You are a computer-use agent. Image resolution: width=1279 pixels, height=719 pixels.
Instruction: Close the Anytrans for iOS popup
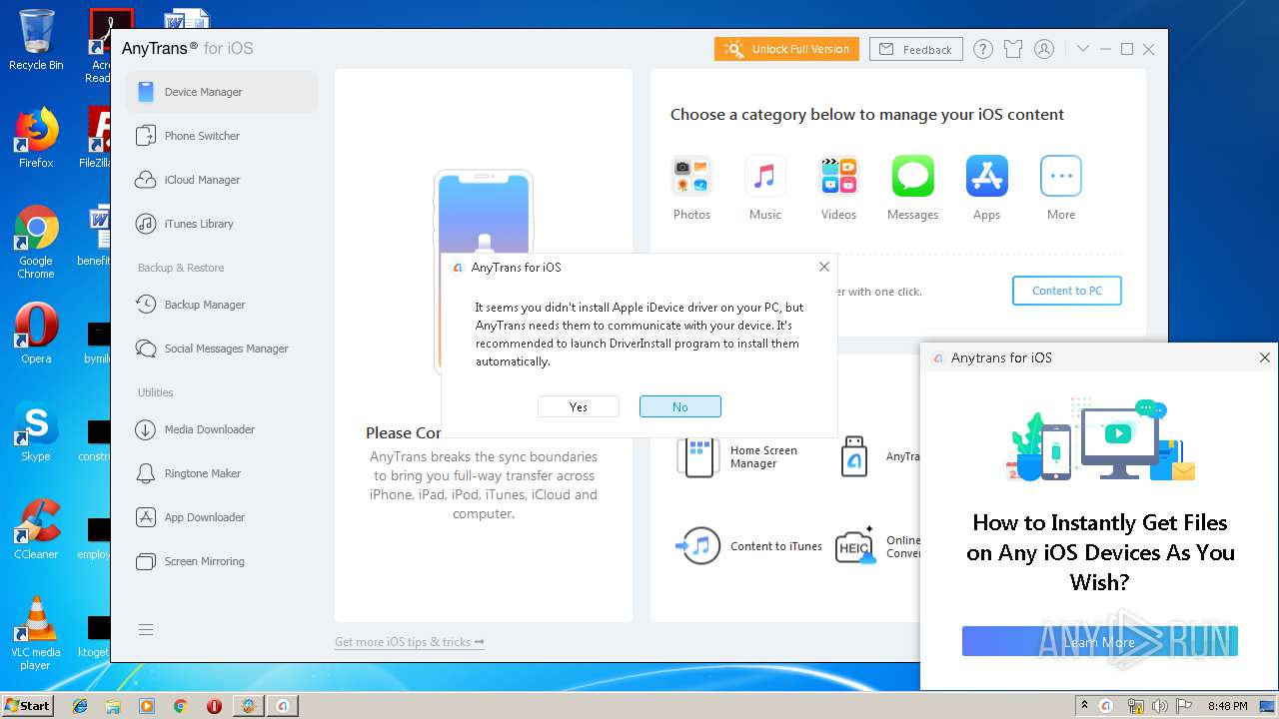click(x=1265, y=358)
